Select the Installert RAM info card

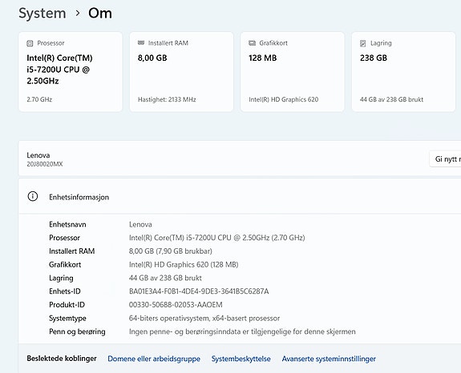pyautogui.click(x=181, y=72)
